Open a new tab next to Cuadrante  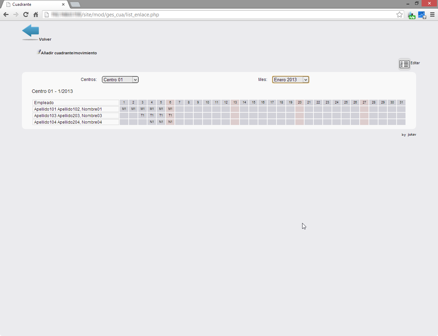tap(75, 4)
